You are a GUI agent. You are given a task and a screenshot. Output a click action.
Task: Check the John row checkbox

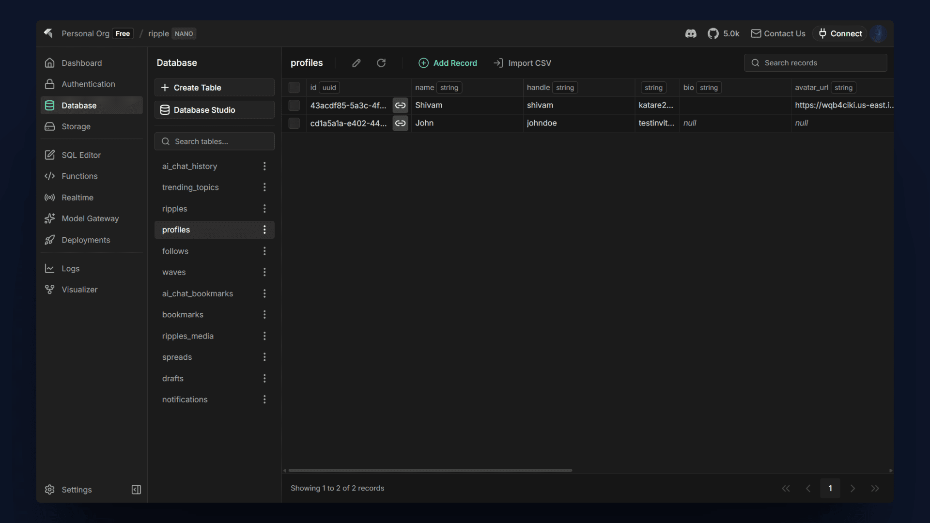(x=294, y=123)
